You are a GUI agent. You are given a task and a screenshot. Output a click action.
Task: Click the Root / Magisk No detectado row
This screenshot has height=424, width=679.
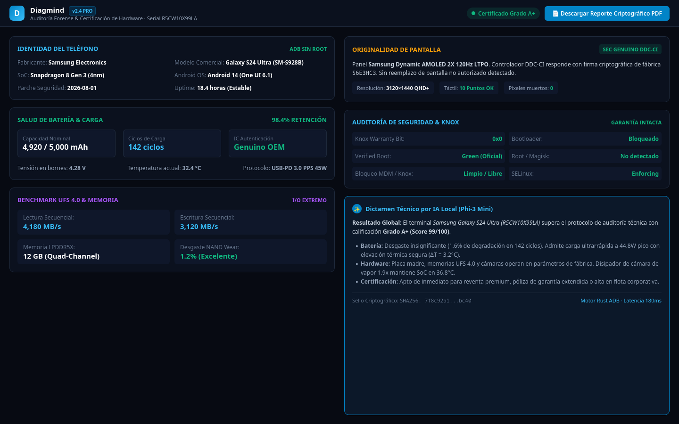tap(585, 156)
